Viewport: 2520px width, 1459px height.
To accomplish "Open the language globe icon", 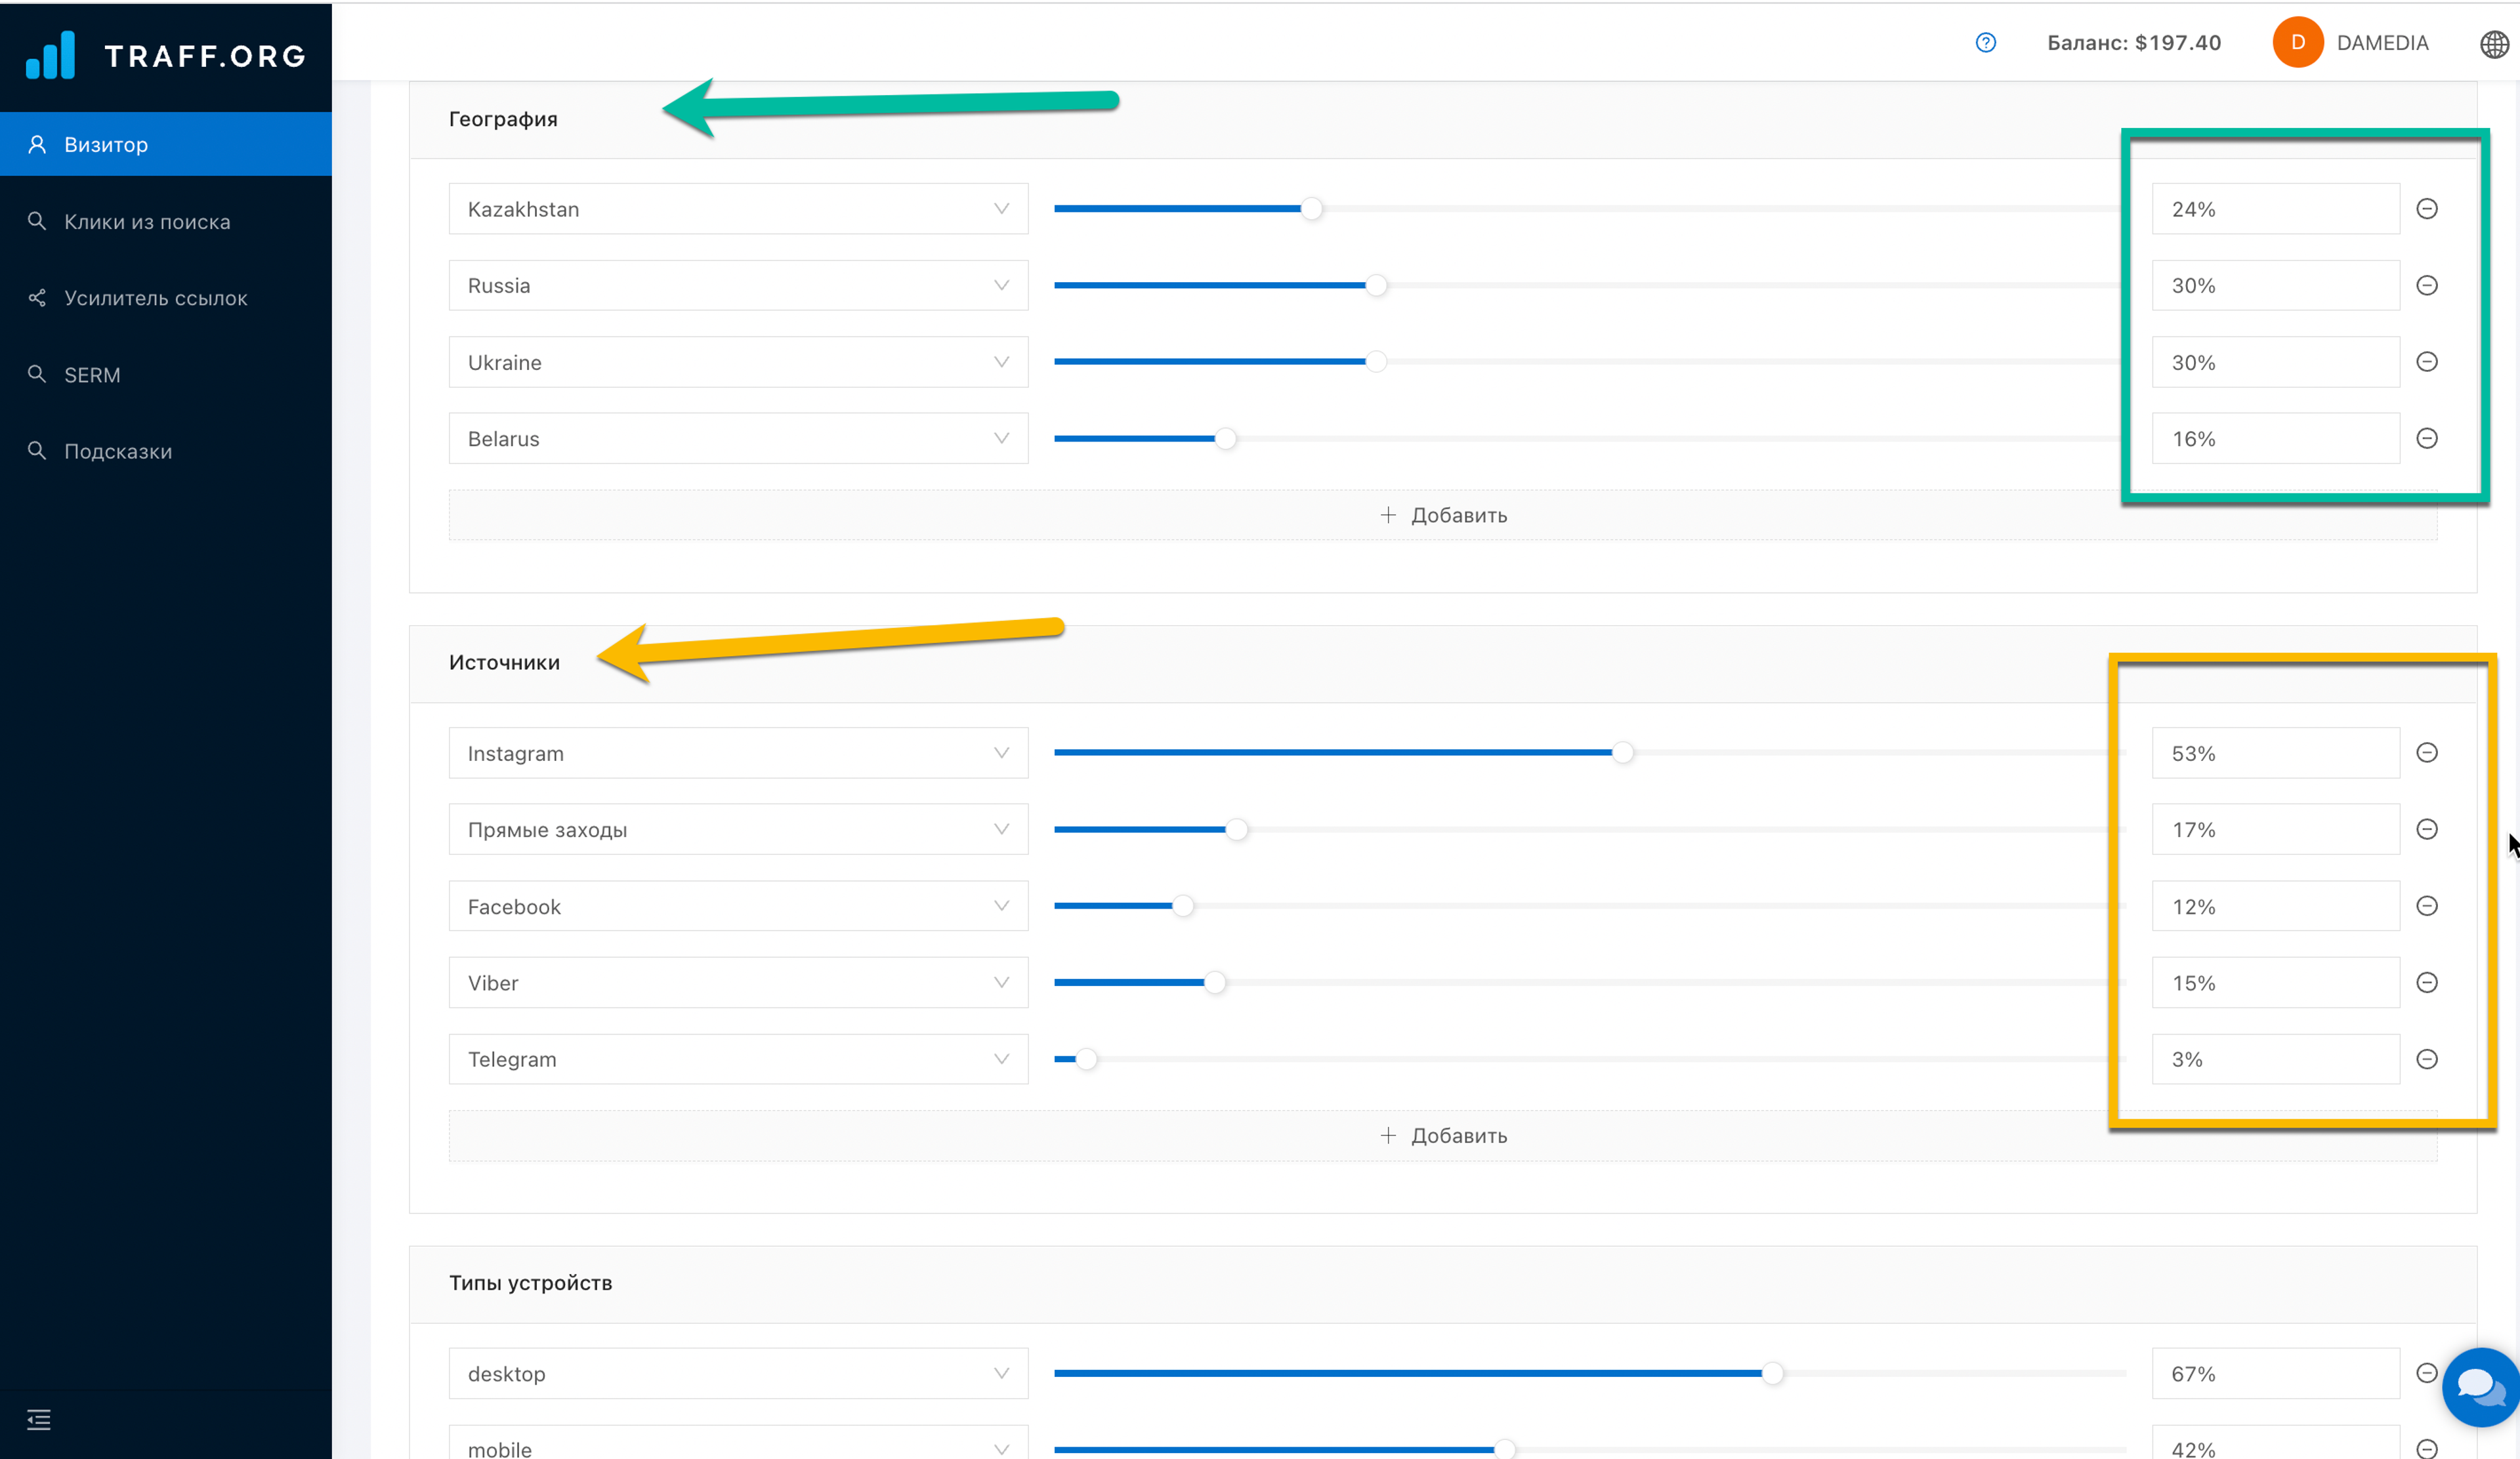I will point(2493,44).
